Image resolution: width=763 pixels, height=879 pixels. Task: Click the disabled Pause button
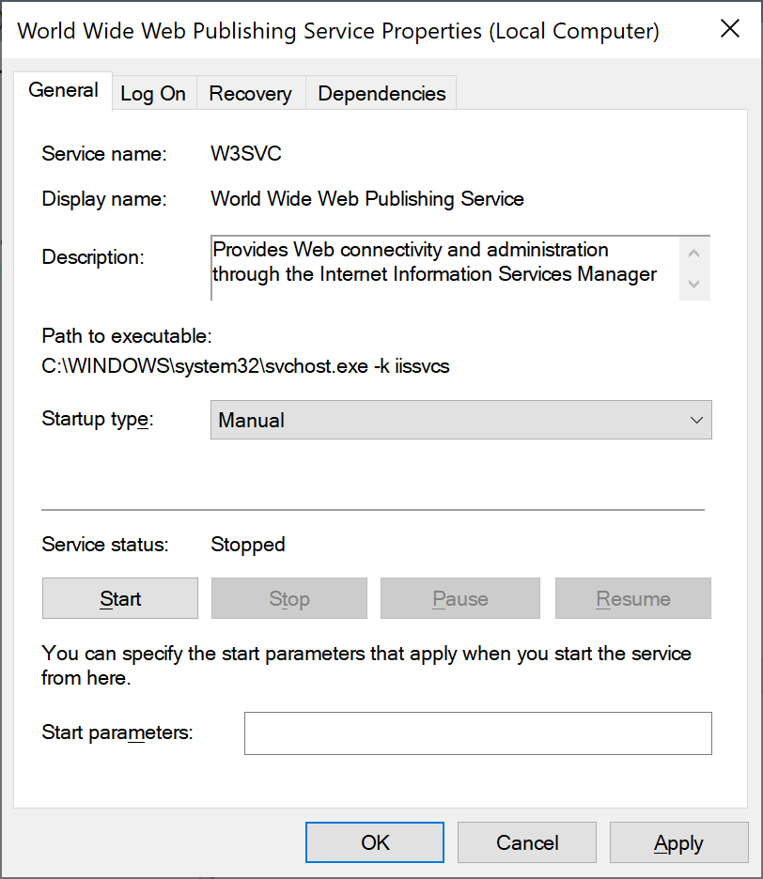coord(460,598)
